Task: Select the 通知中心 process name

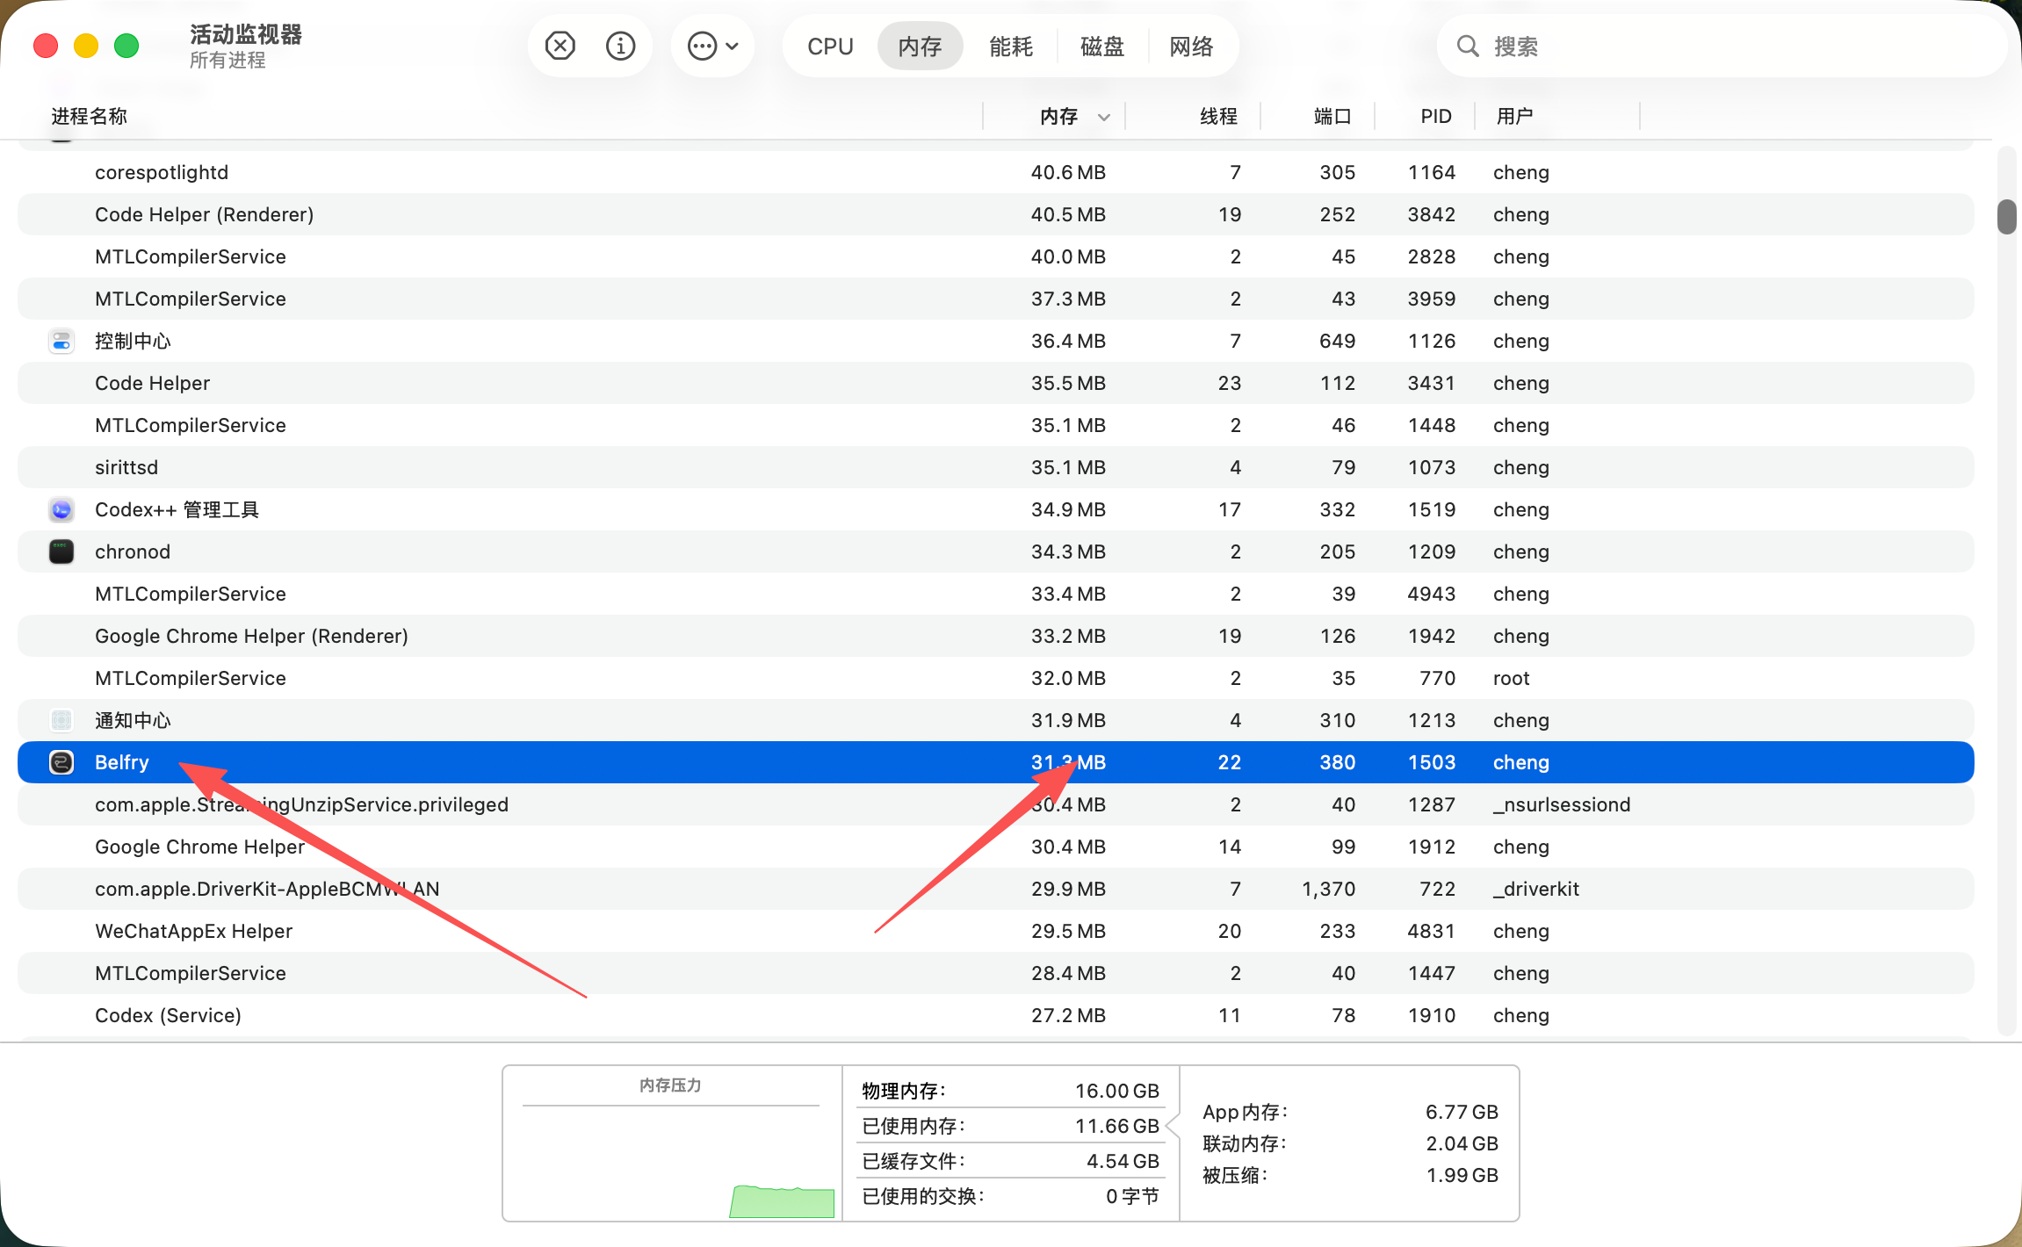Action: click(133, 720)
